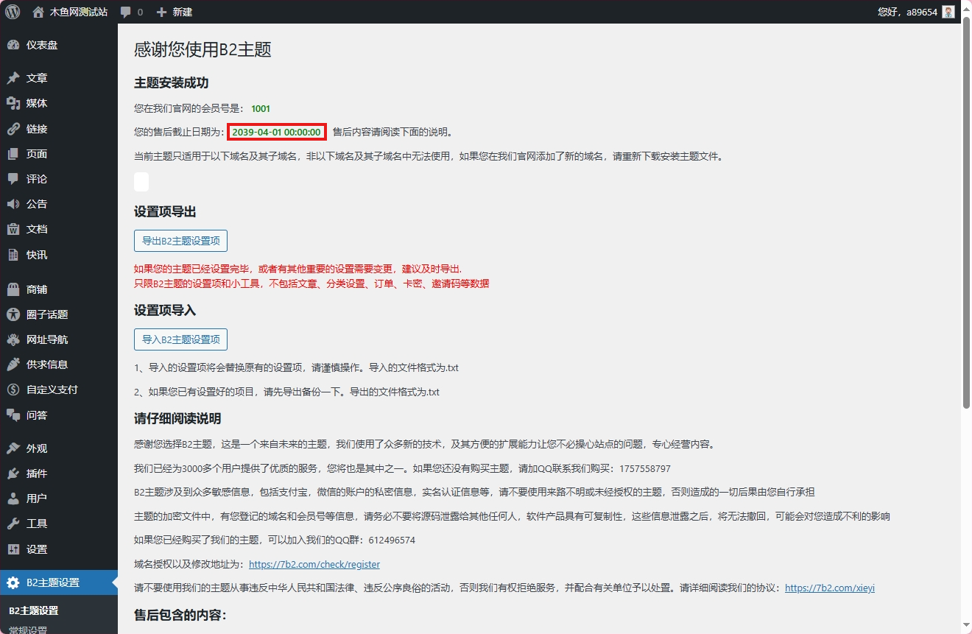Click the date 2039-04-01 00:00:00
This screenshot has width=972, height=634.
[276, 133]
